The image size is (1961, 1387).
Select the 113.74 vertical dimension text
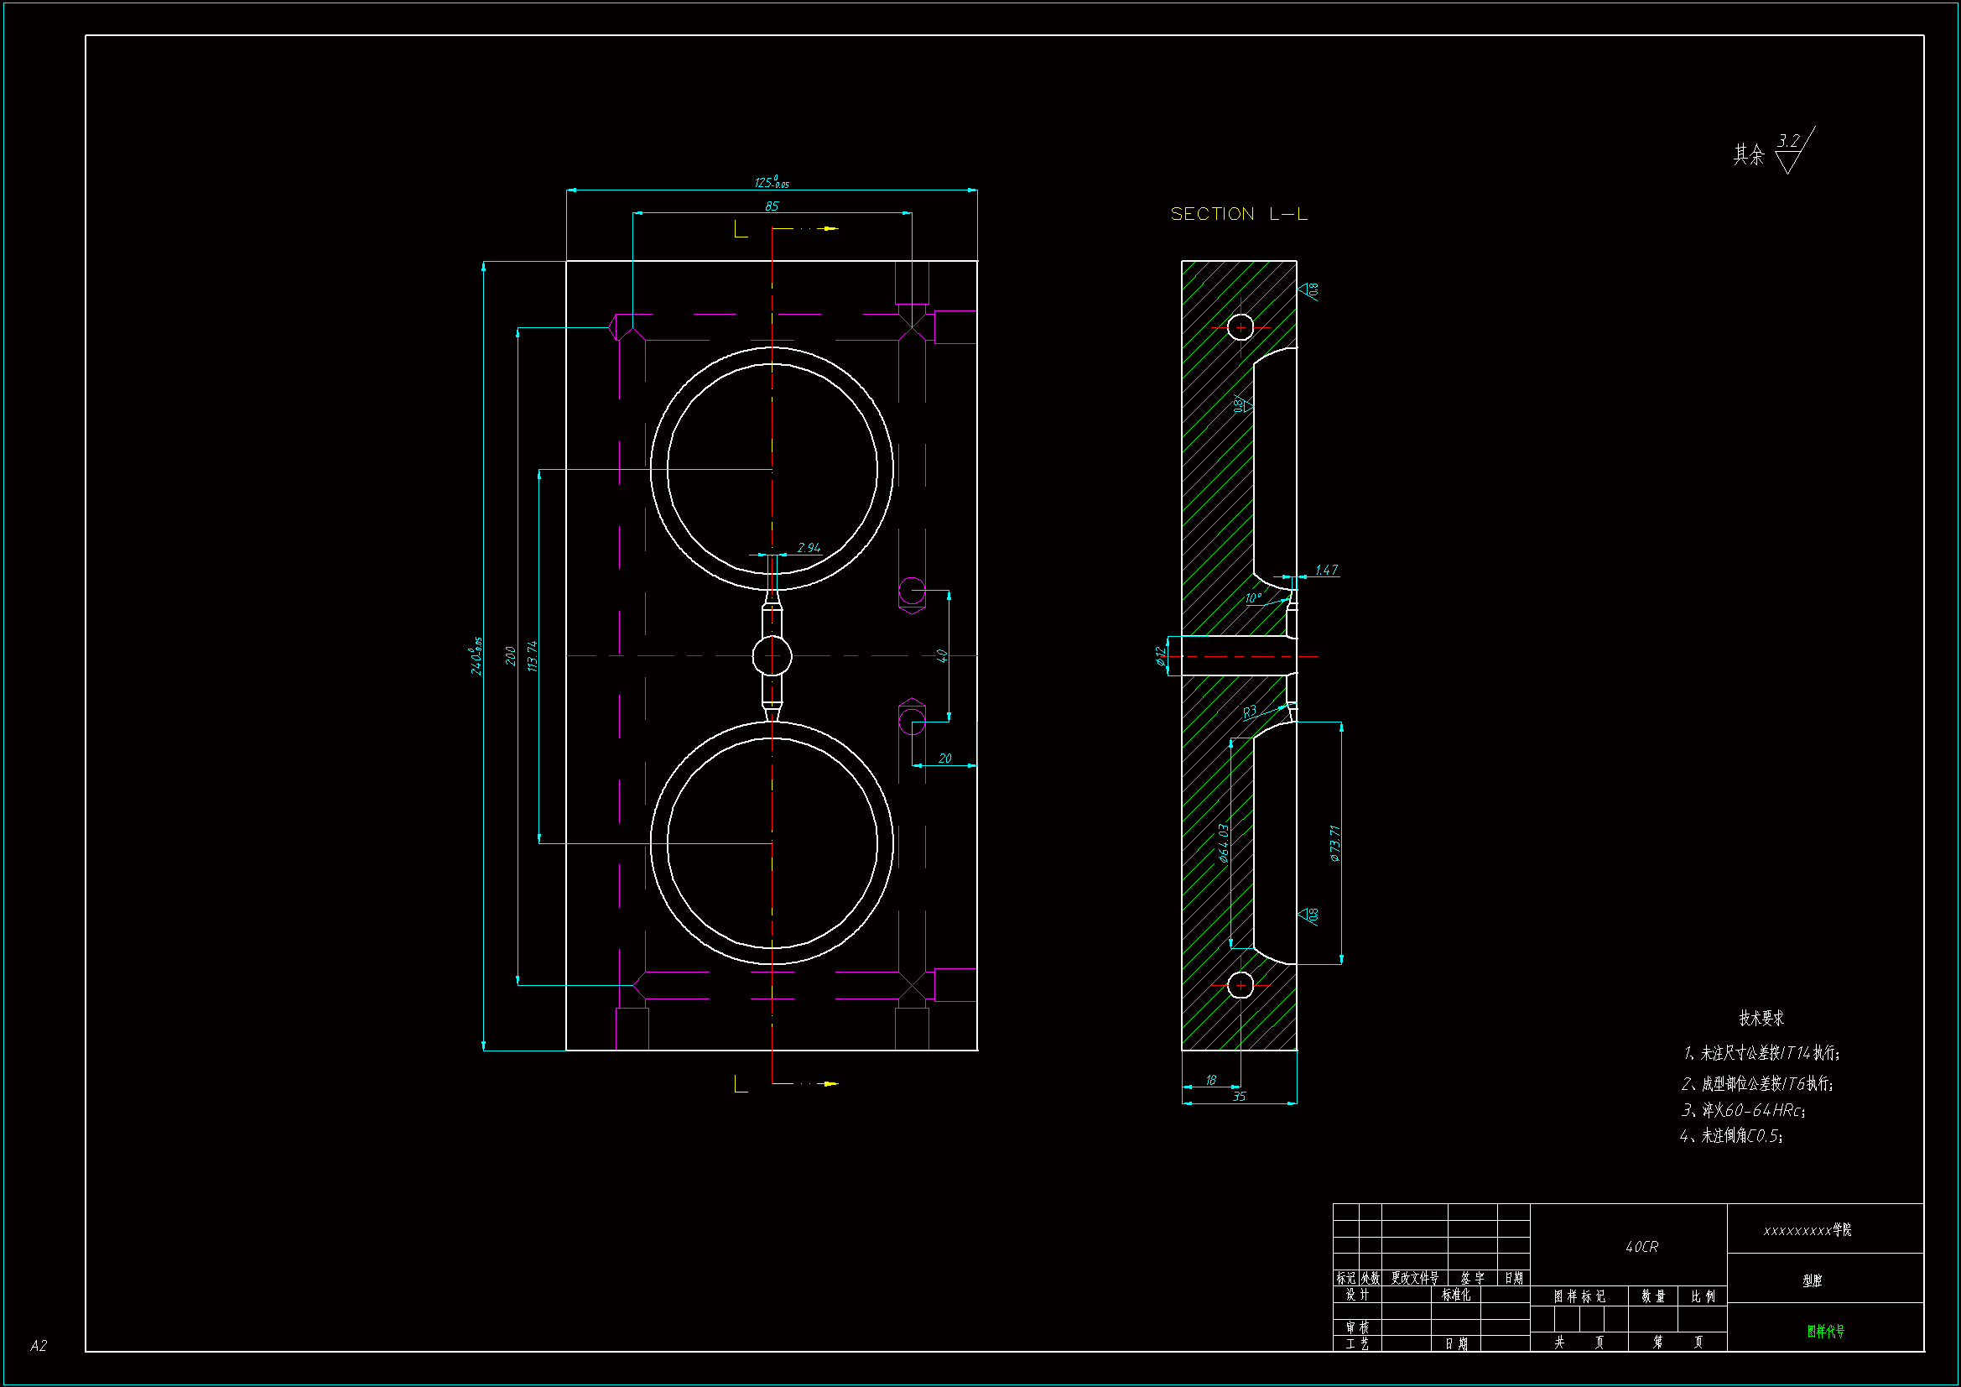[x=532, y=655]
